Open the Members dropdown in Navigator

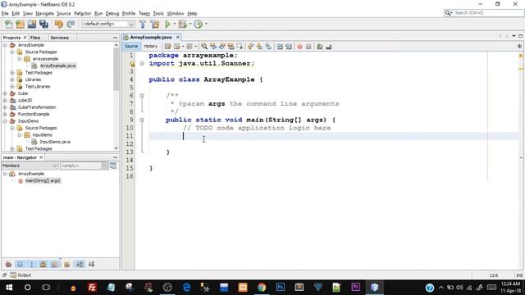[x=30, y=166]
